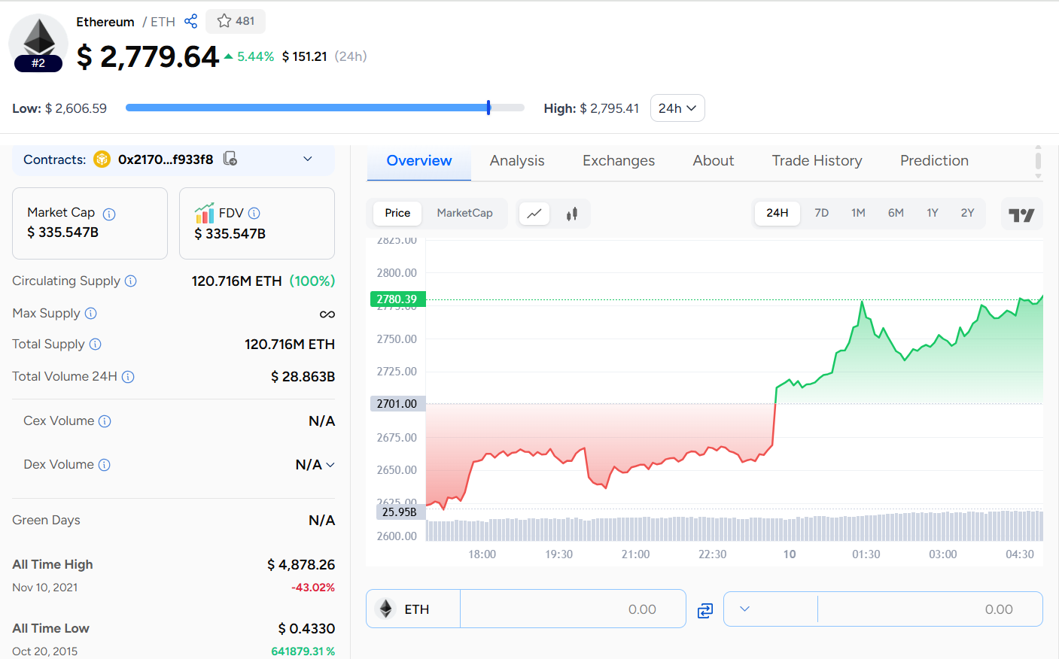The width and height of the screenshot is (1059, 659).
Task: Click the BNB chain contract icon
Action: click(x=102, y=159)
